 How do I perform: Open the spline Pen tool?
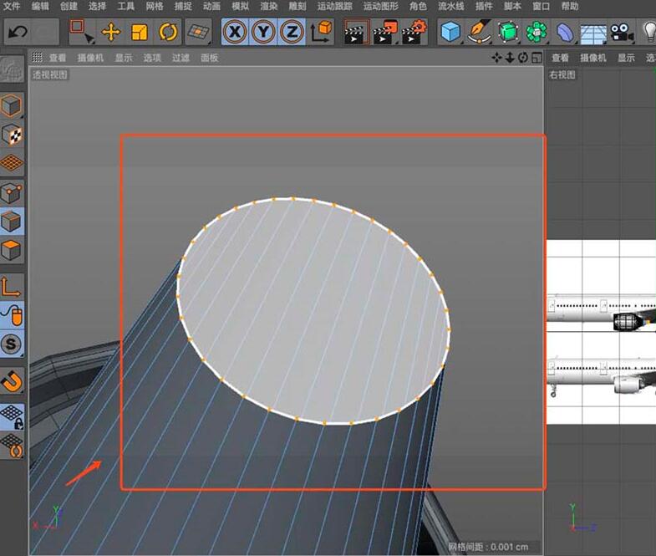coord(479,33)
